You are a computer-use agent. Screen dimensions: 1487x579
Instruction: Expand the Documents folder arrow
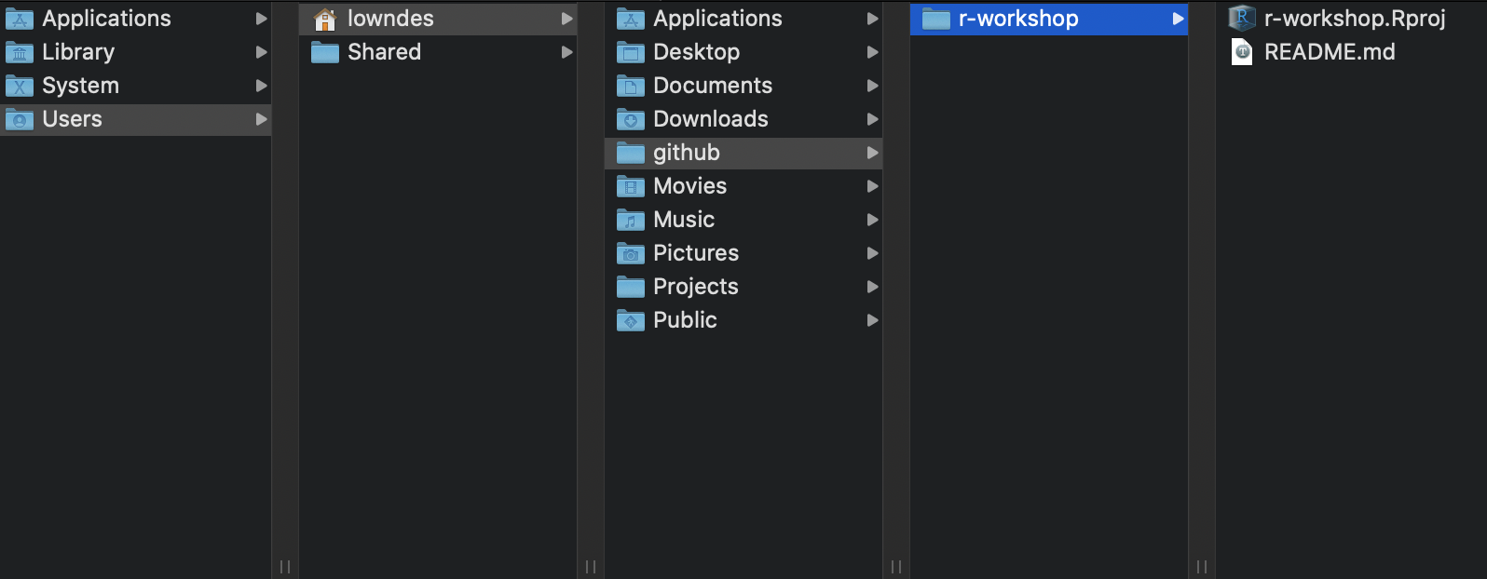(872, 86)
